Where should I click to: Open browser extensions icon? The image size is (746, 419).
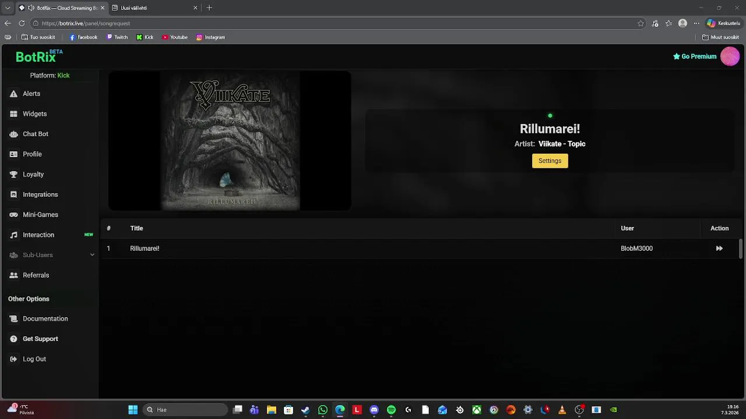655,23
